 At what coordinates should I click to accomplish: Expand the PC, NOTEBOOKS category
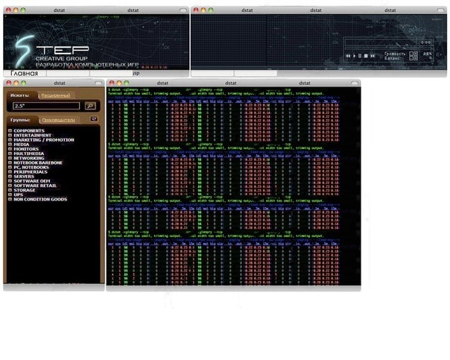click(x=10, y=167)
